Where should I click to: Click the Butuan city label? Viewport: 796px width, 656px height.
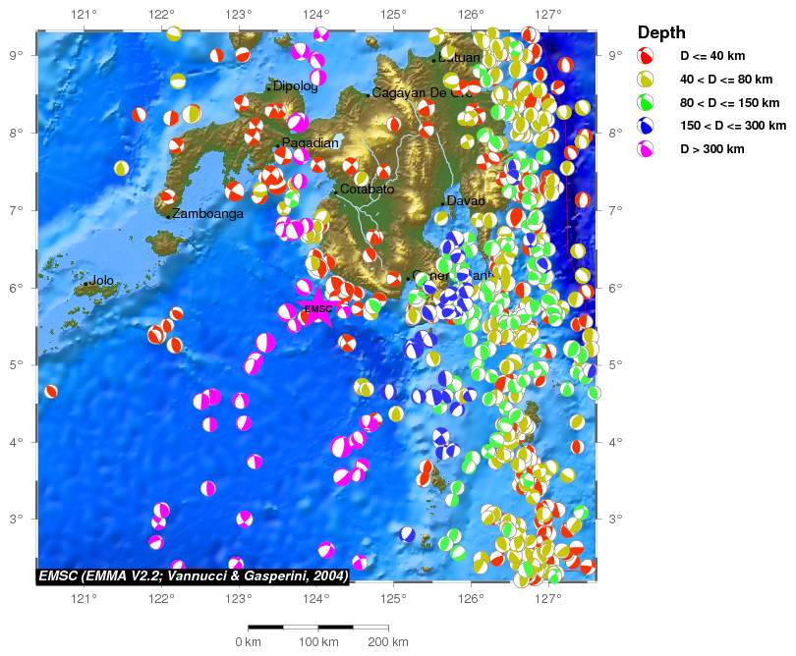(459, 57)
